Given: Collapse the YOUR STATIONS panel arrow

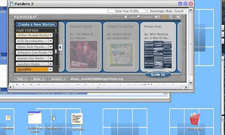Looking at the screenshot, I should point(56,30).
